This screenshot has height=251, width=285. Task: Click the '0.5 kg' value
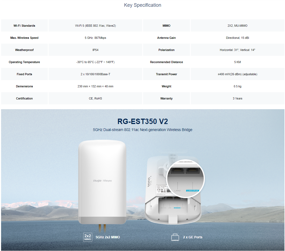[x=237, y=86]
